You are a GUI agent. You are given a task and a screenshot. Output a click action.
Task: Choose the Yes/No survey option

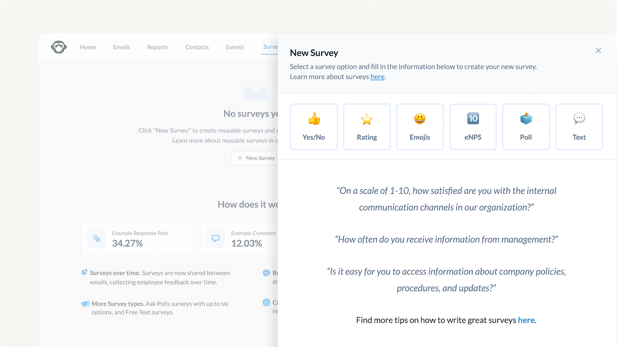[x=314, y=127]
